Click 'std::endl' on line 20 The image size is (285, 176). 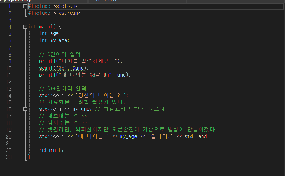[x=197, y=136]
